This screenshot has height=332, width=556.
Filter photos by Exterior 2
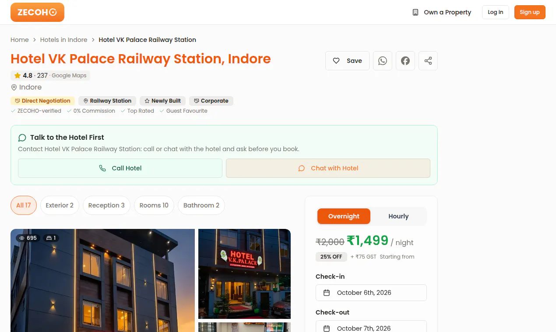coord(60,205)
